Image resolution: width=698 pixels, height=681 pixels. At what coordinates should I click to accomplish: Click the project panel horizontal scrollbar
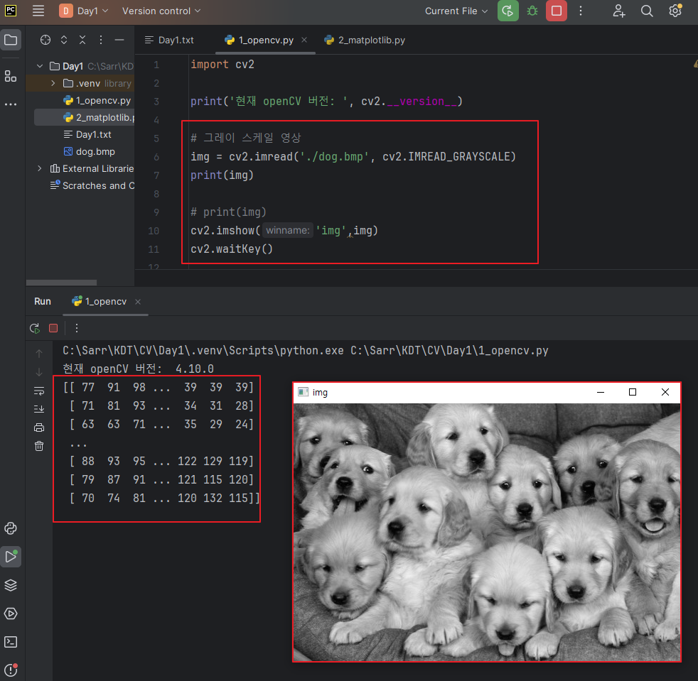(61, 283)
